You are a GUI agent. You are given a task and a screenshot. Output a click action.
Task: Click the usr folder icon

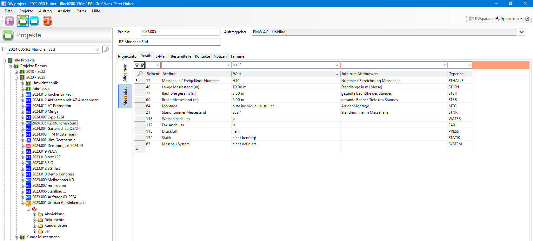click(40, 231)
